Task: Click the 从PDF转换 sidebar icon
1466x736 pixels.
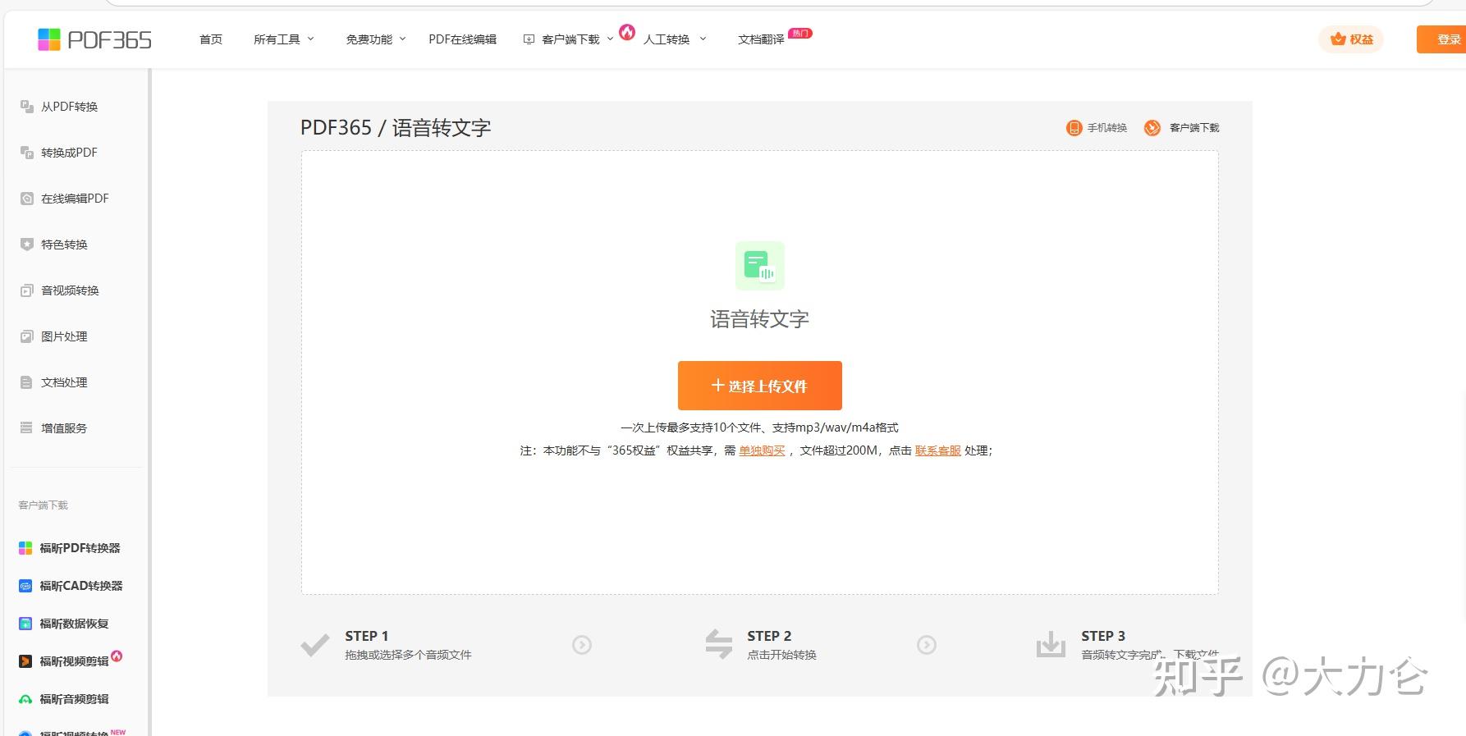Action: coord(27,107)
